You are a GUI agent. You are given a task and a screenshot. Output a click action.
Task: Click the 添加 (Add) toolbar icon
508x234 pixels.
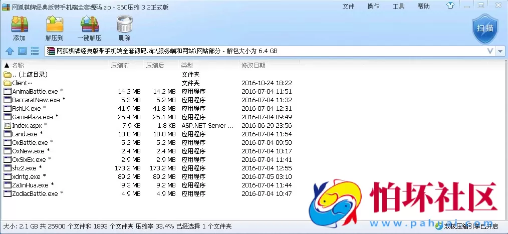tap(20, 25)
